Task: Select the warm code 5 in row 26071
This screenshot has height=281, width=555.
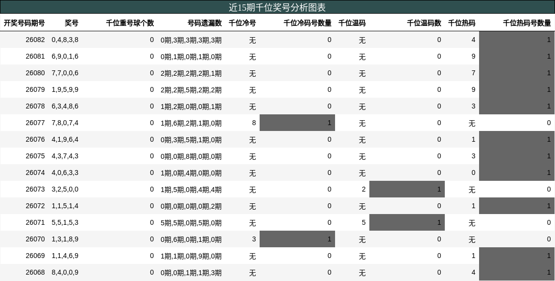Action: click(x=363, y=223)
